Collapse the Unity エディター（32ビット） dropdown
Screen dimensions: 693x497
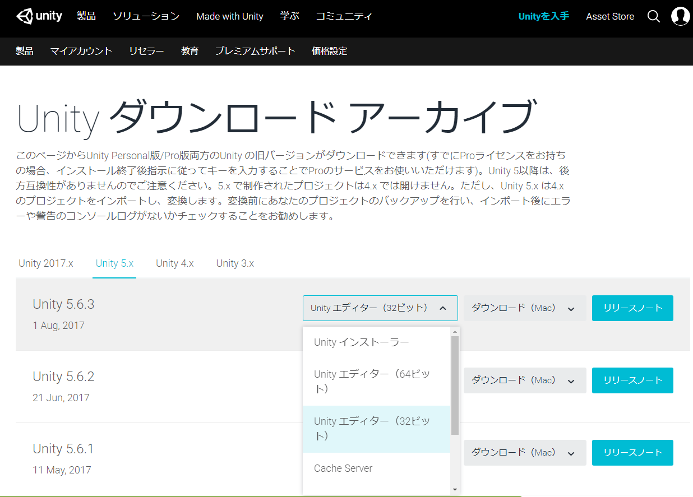[x=380, y=308]
